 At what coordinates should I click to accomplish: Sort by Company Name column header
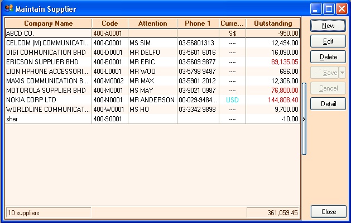pyautogui.click(x=49, y=23)
